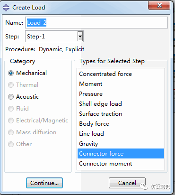
Task: Select Line load entry
Action: click(x=121, y=134)
